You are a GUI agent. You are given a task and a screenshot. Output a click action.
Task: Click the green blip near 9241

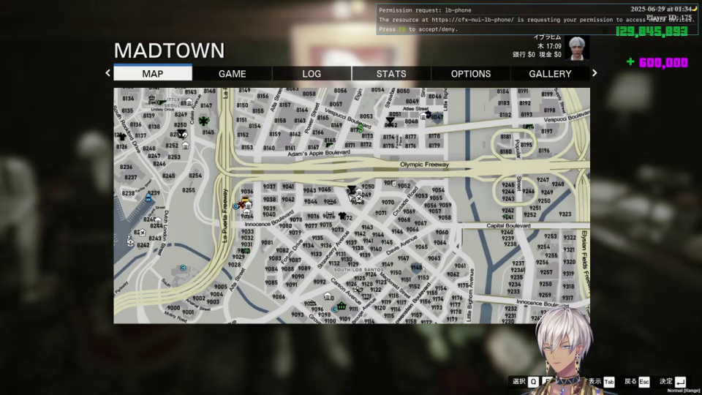pos(506,217)
